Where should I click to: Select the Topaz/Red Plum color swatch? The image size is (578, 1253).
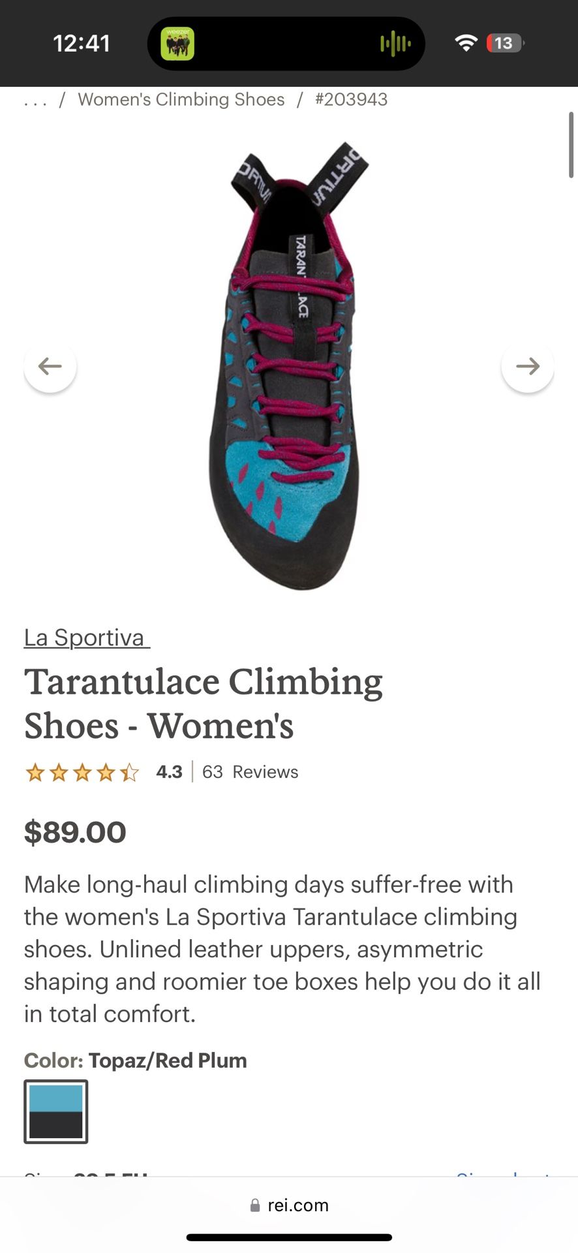(55, 1111)
